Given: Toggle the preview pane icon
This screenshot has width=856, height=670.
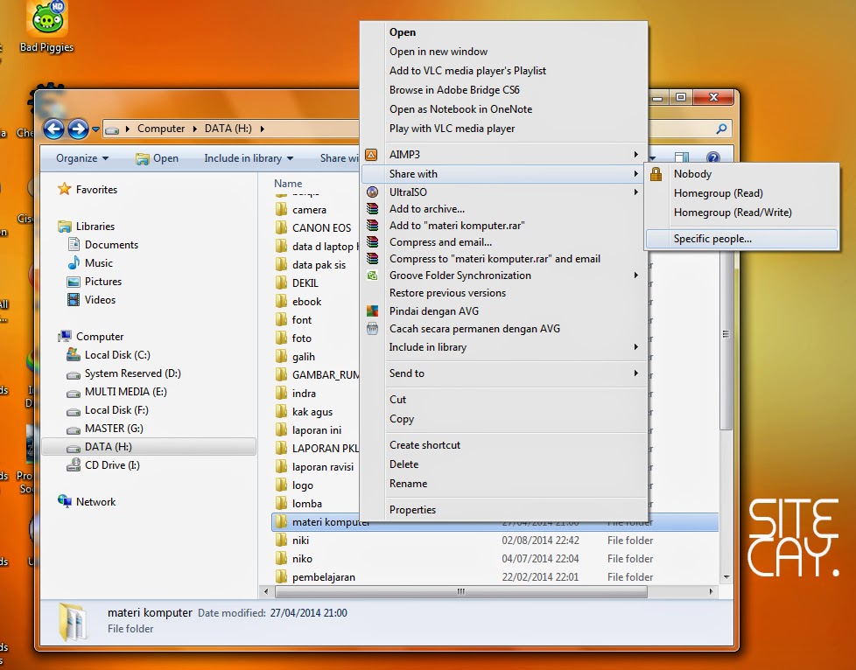Looking at the screenshot, I should 682,157.
